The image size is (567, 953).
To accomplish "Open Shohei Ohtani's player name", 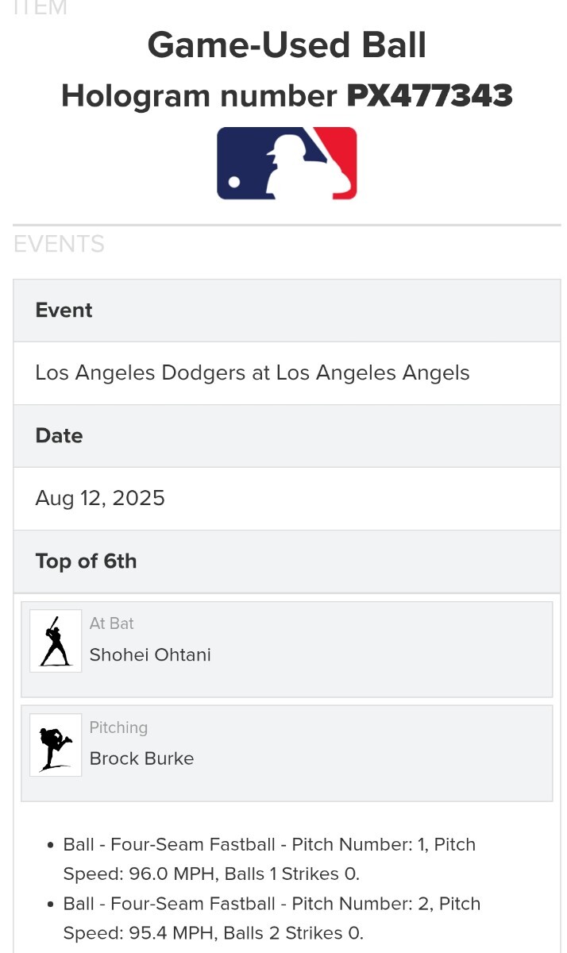I will tap(150, 655).
